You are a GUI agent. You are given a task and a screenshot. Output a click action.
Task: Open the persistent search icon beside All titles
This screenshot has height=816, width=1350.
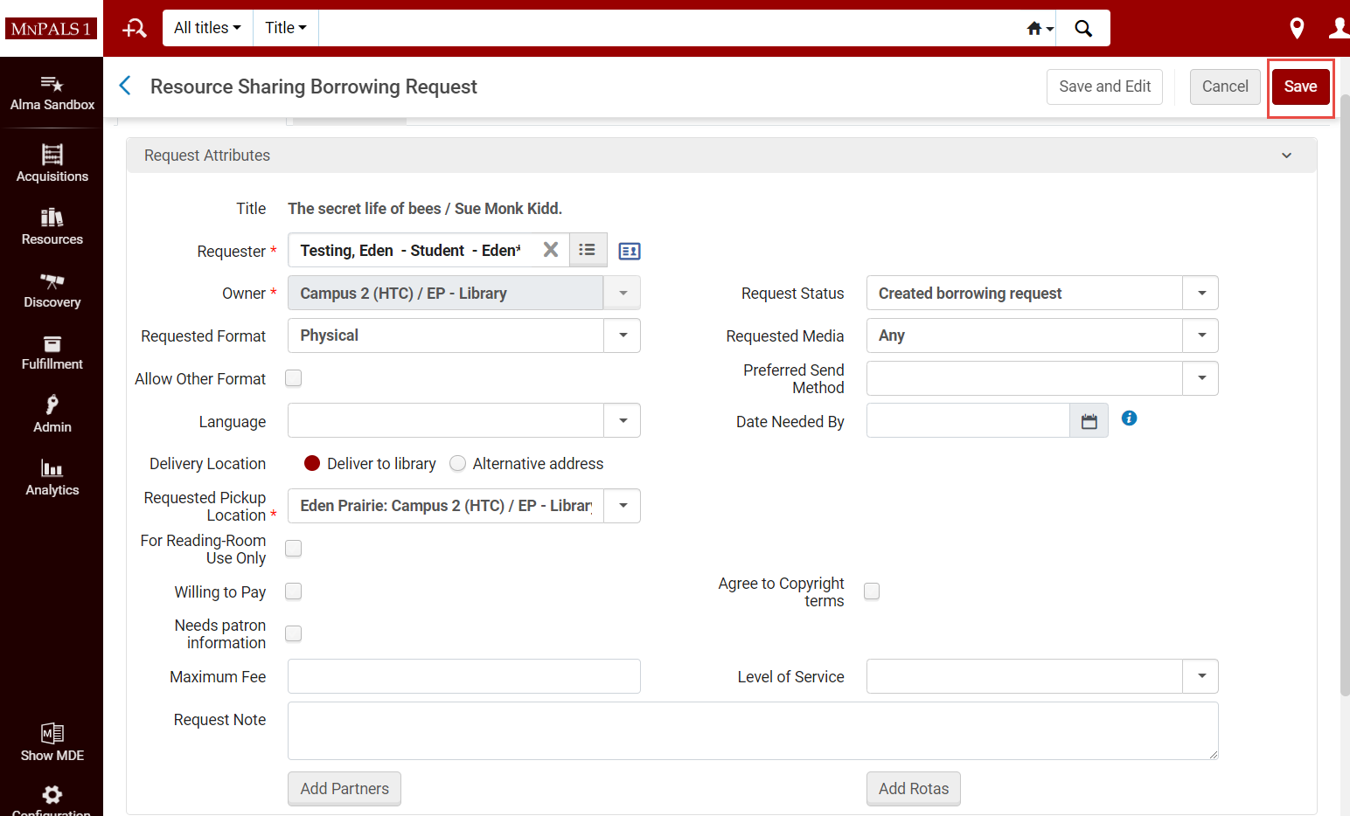coord(135,28)
